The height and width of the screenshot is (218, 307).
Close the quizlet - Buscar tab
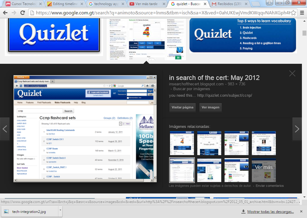pos(205,4)
